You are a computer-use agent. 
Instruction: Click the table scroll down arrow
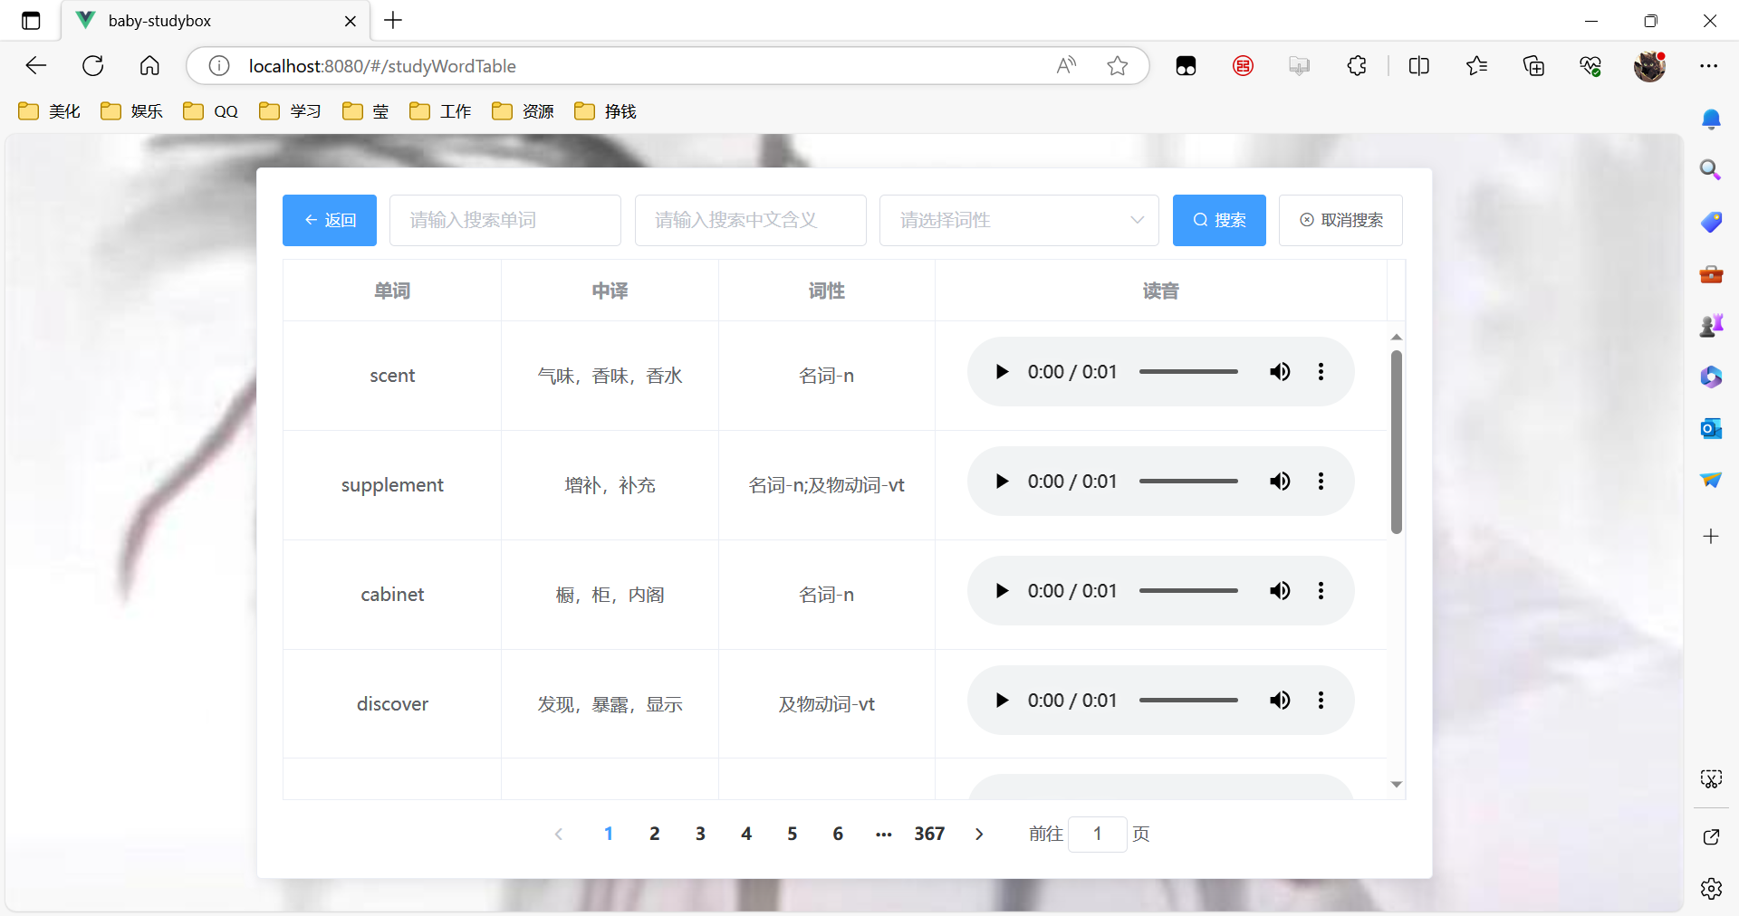[x=1397, y=785]
